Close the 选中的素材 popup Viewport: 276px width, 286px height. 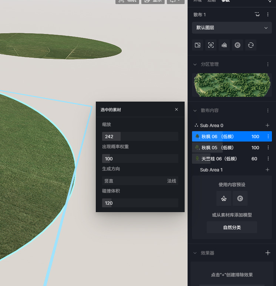(x=176, y=110)
